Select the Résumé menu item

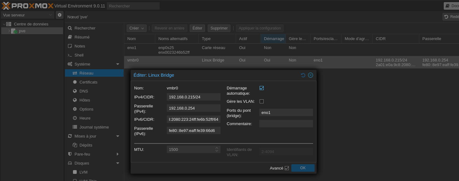click(x=82, y=37)
